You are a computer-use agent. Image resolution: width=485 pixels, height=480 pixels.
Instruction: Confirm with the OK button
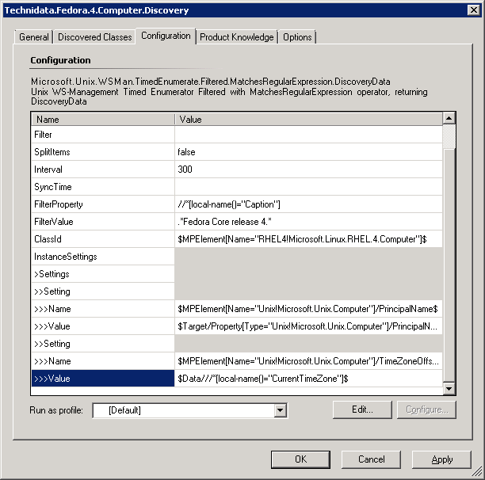[300, 459]
